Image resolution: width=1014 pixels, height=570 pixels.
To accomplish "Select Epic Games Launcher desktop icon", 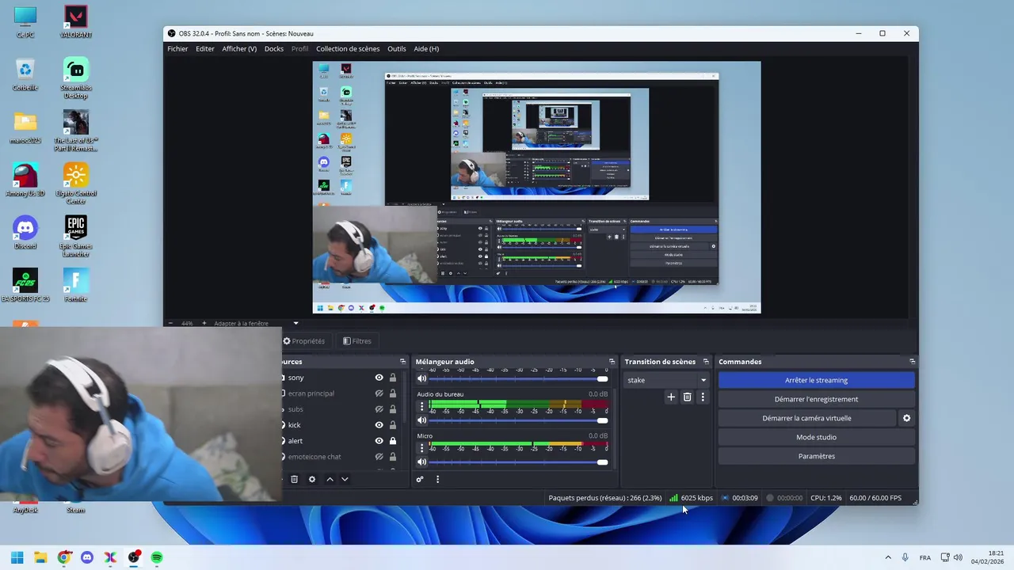I will click(x=76, y=237).
